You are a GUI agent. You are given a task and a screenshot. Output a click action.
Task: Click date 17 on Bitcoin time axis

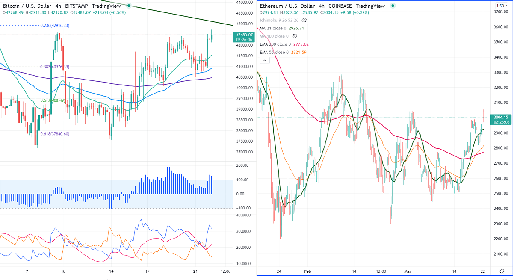coord(147,271)
